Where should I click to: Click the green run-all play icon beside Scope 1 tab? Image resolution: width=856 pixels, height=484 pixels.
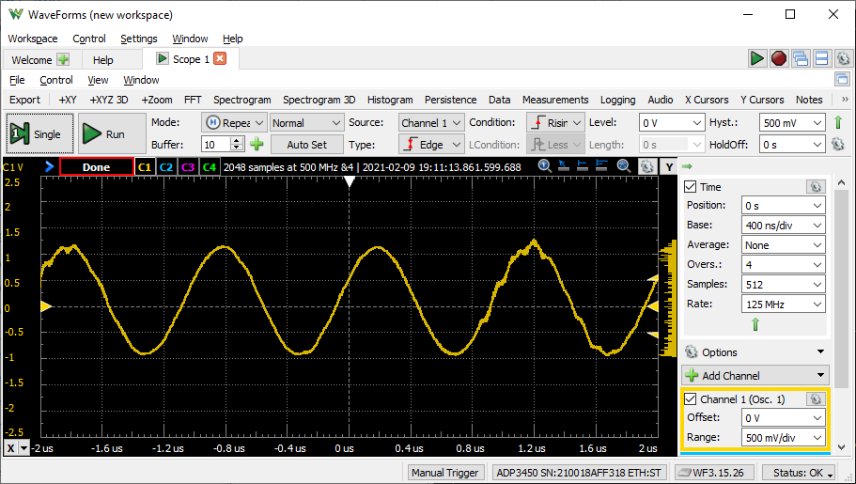point(756,58)
